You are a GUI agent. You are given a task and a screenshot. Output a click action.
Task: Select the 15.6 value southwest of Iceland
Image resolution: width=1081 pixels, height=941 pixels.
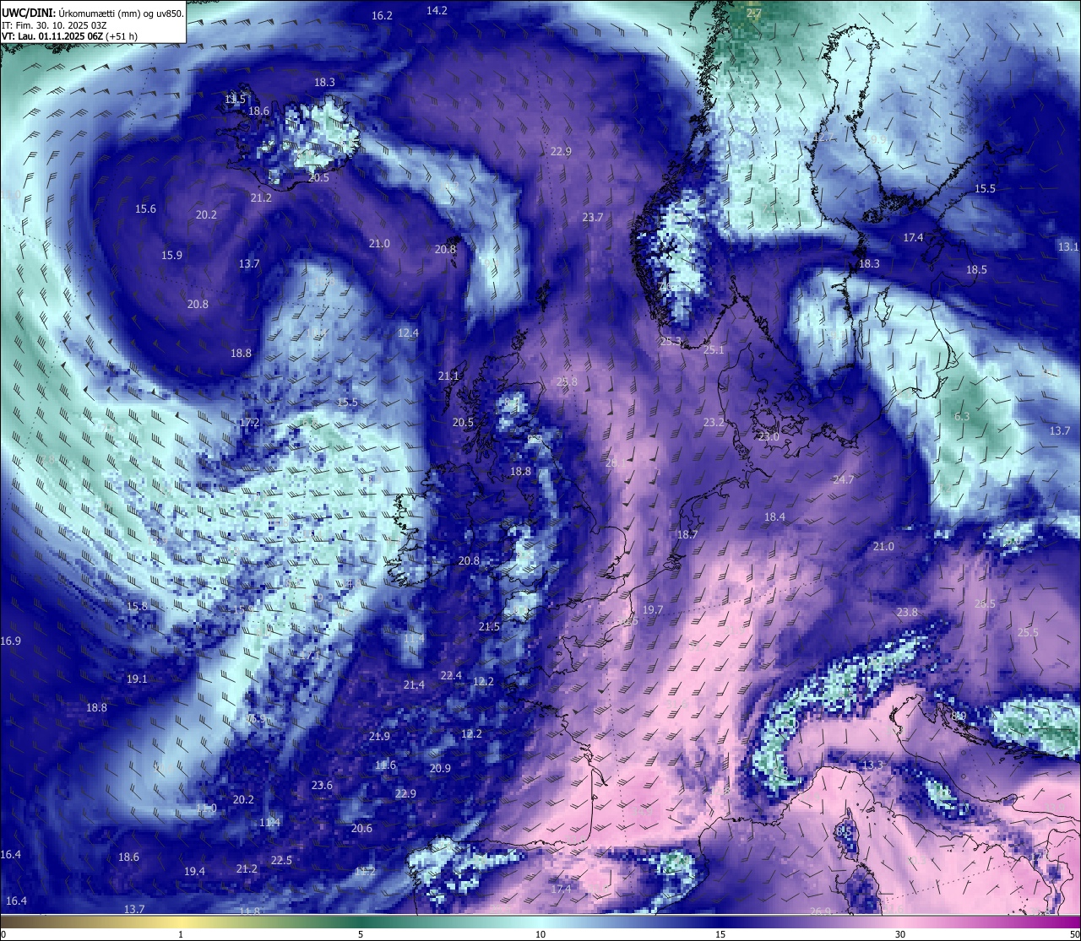click(x=145, y=208)
